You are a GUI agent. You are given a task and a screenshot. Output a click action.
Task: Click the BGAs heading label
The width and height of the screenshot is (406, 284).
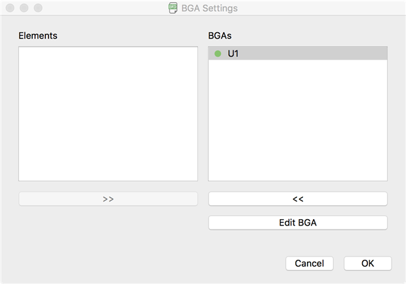[220, 35]
